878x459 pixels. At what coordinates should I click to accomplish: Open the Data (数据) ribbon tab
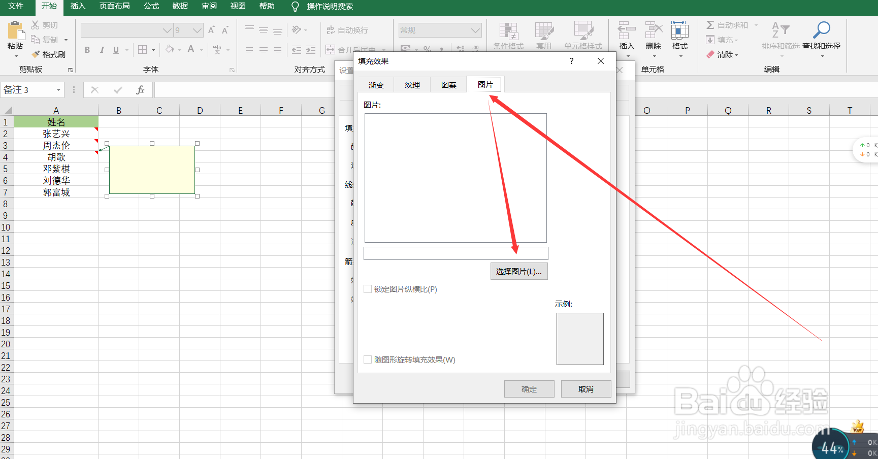point(180,6)
